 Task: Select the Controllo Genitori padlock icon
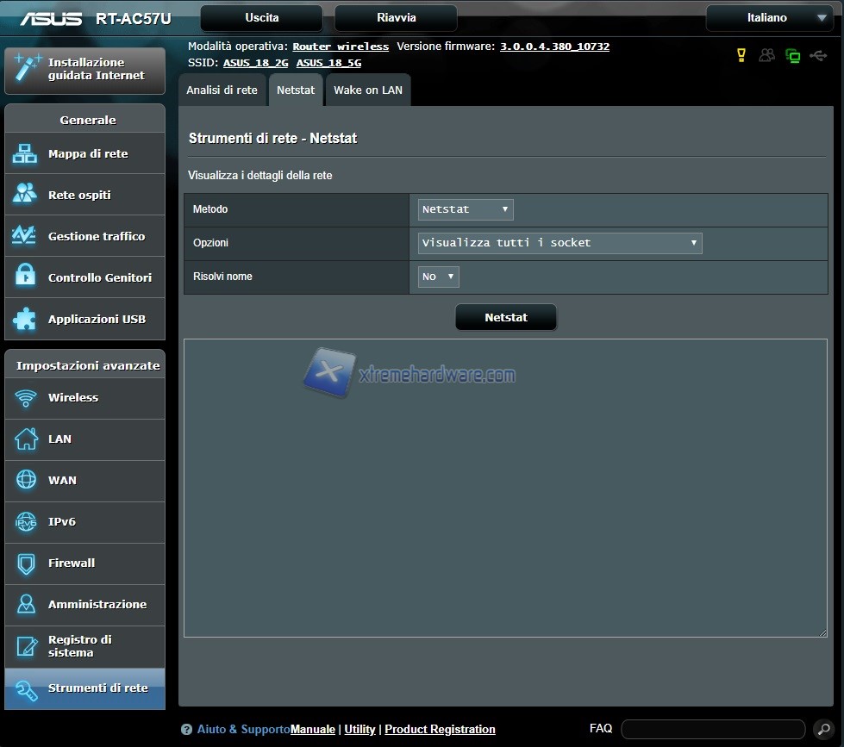coord(25,277)
